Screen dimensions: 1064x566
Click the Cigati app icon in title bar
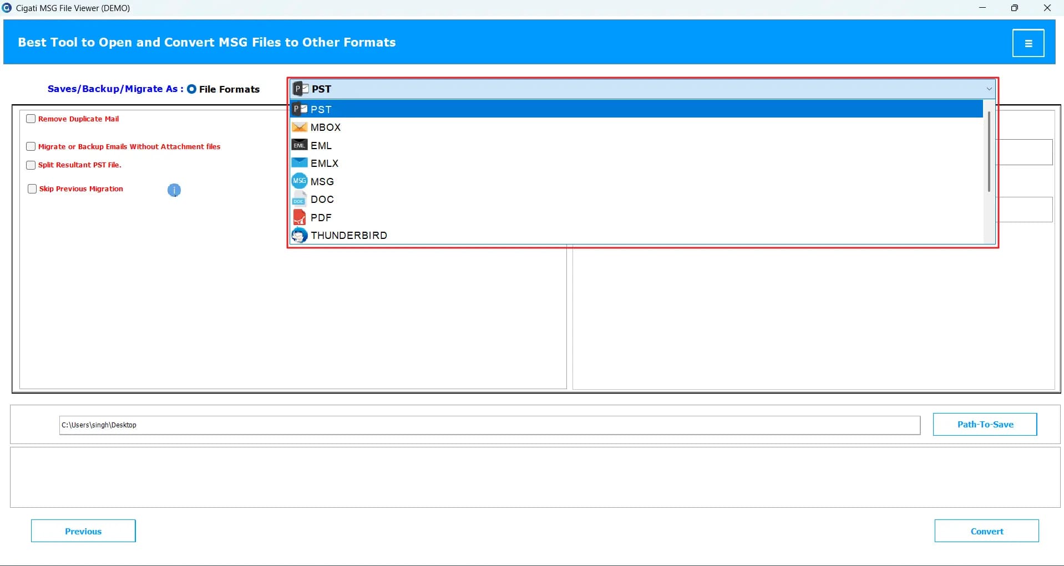[7, 8]
